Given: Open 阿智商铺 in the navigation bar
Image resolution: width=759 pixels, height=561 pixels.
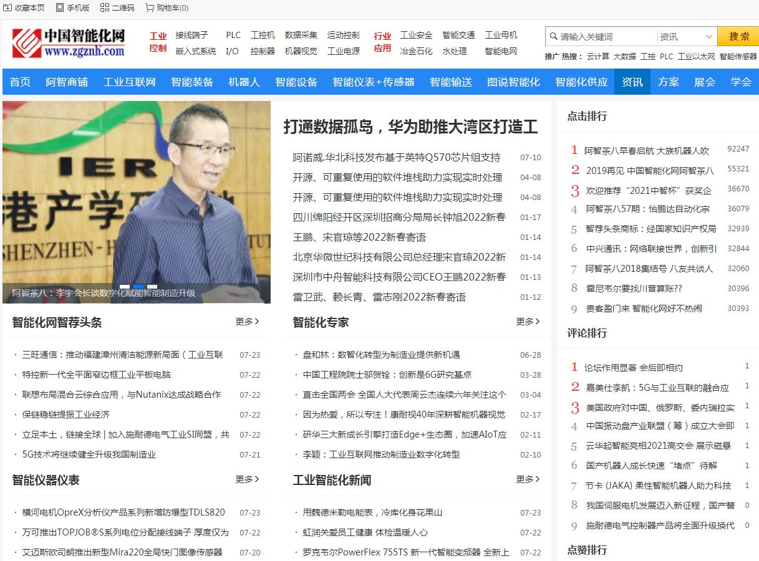Looking at the screenshot, I should click(x=67, y=82).
